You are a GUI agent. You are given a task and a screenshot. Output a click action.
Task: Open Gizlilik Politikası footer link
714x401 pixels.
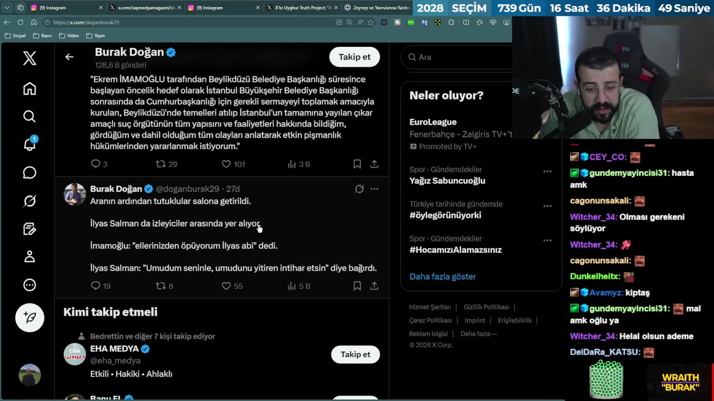[x=486, y=307]
